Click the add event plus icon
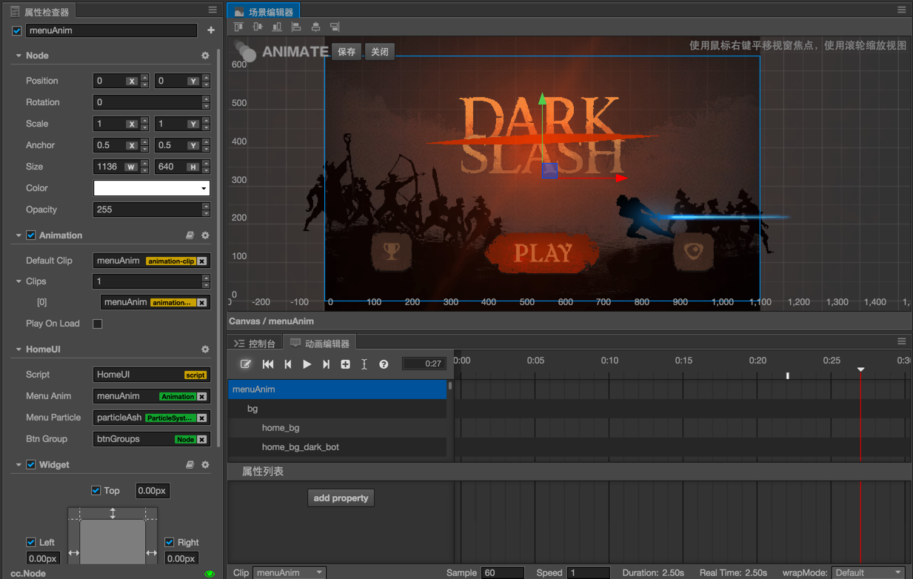Screen dimensions: 913x579 coord(345,364)
